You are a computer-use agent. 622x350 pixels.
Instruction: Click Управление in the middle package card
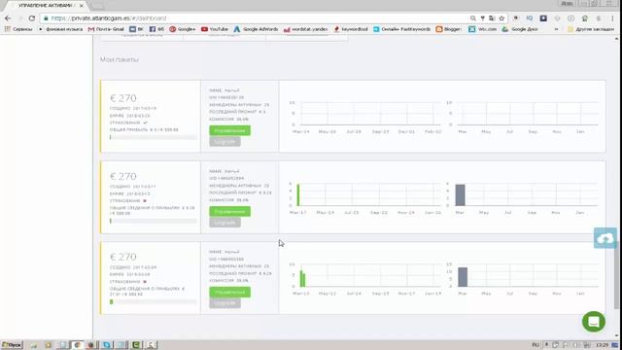pyautogui.click(x=229, y=212)
